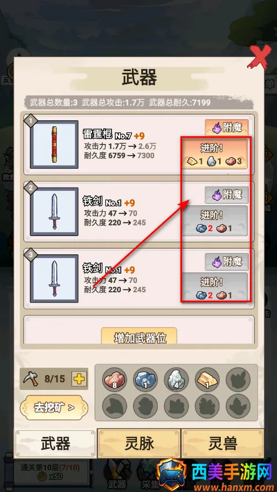The width and height of the screenshot is (277, 492).
Task: Select the iron sword thumbnail in slot 2
Action: point(54,211)
